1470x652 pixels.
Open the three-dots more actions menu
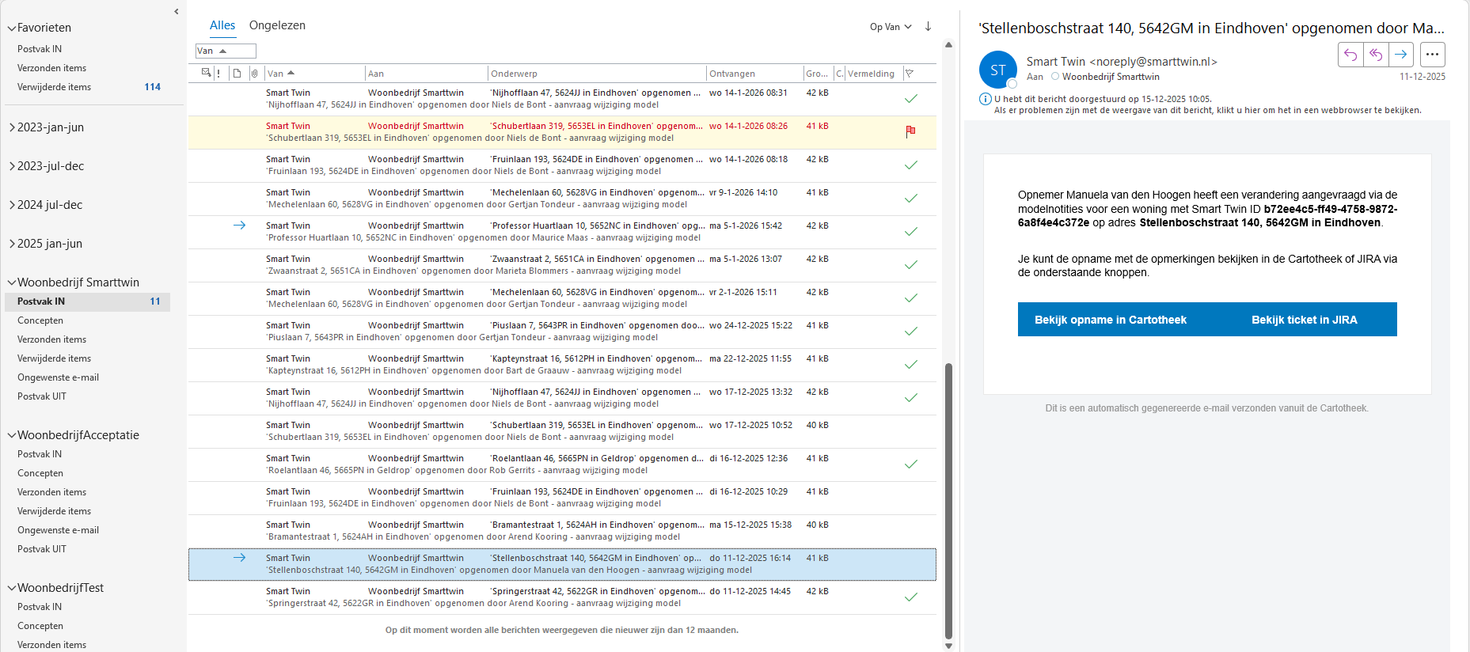click(1432, 55)
